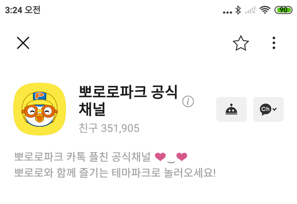
Task: Tap the Bluetooth status icon
Action: [238, 10]
